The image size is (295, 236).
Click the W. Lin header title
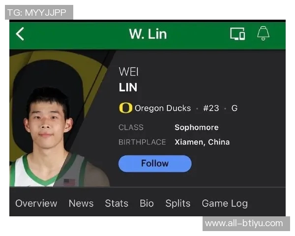pyautogui.click(x=148, y=34)
